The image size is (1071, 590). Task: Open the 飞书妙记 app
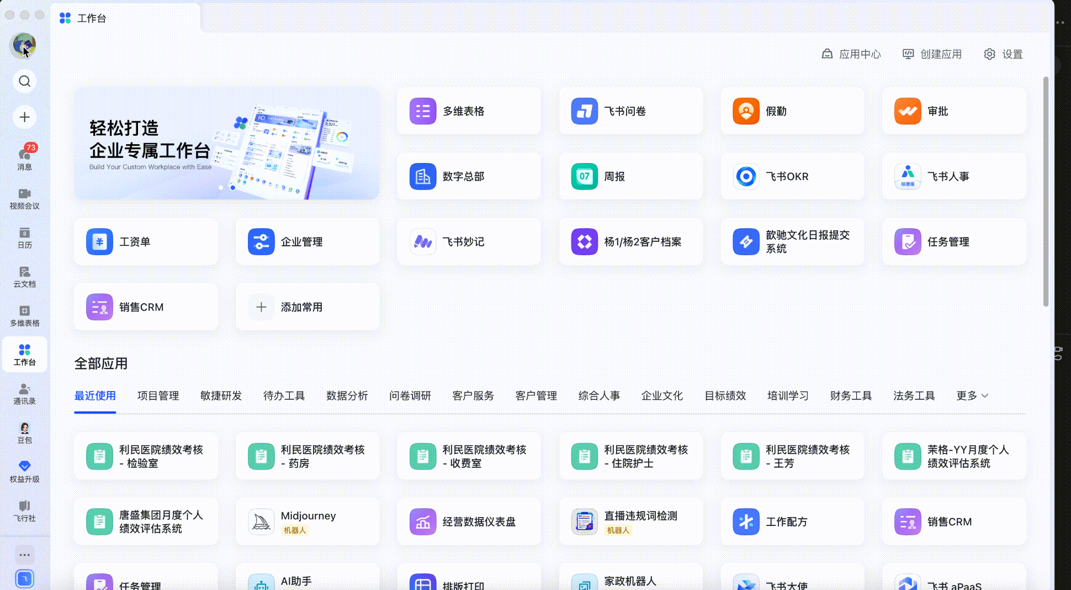pyautogui.click(x=469, y=241)
